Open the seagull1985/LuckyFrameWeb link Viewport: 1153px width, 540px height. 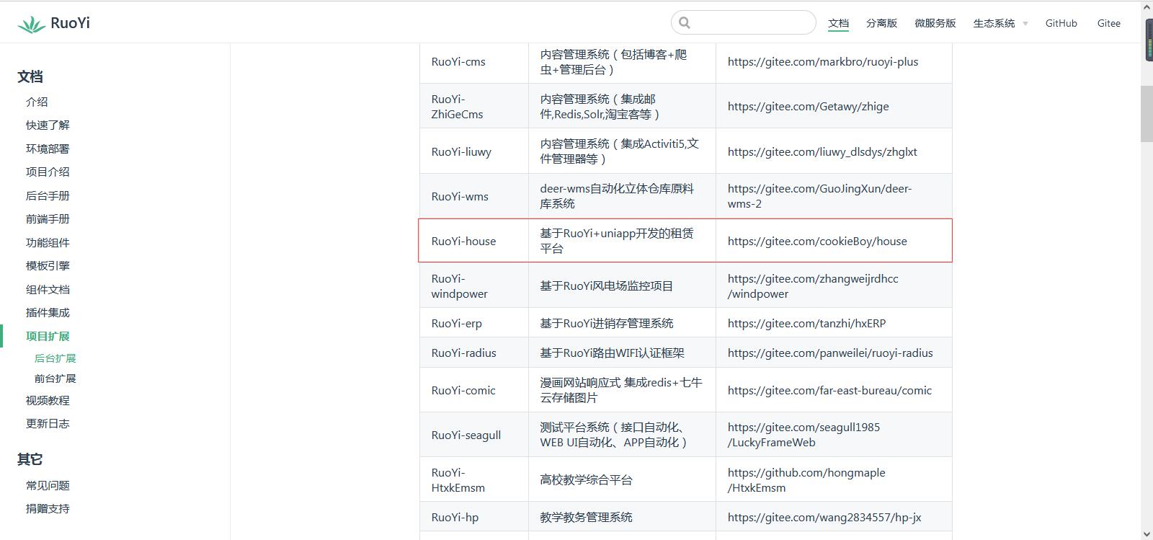pyautogui.click(x=803, y=435)
